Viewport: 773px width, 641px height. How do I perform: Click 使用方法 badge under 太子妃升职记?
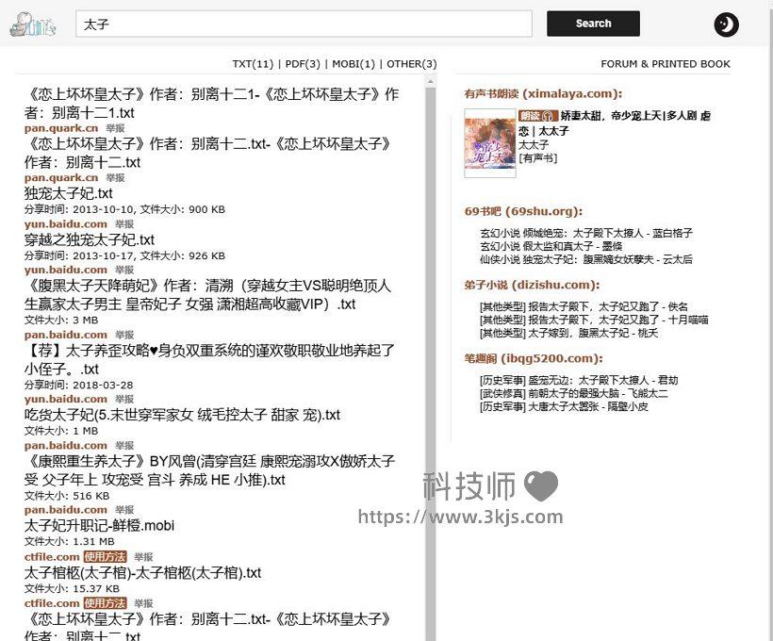pos(105,557)
